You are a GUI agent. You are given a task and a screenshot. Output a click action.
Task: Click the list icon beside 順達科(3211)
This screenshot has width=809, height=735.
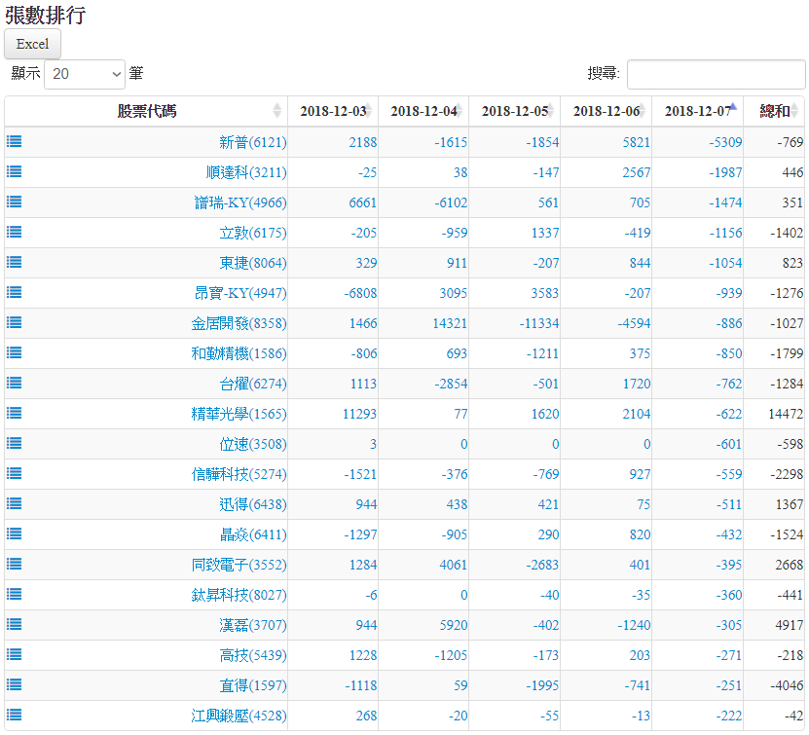point(15,171)
